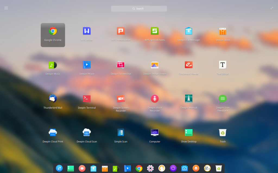This screenshot has height=173, width=278.
Task: Open Thunderbird Mail
Action: (53, 99)
